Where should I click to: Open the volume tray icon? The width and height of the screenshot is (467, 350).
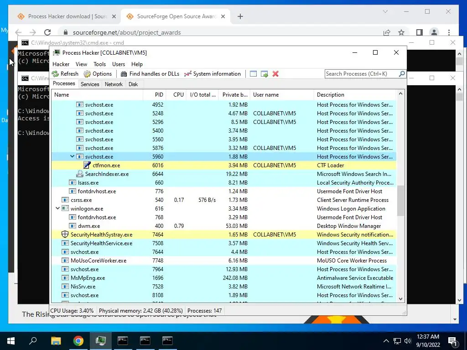(x=408, y=341)
